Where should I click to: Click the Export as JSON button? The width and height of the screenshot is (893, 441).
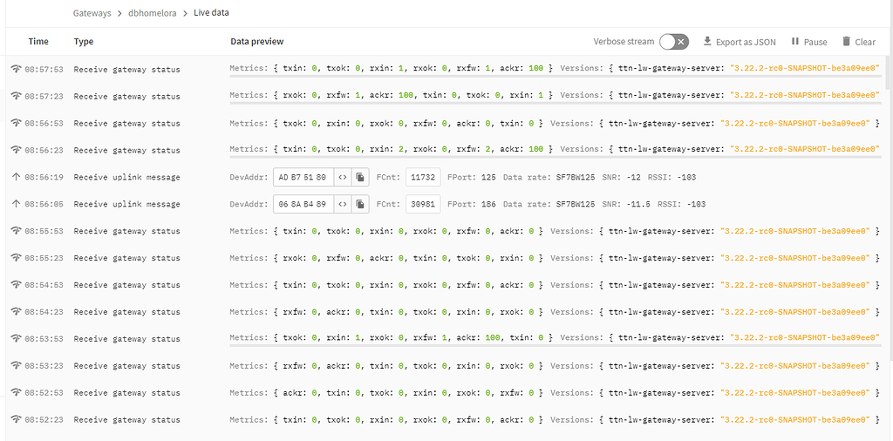click(x=739, y=42)
